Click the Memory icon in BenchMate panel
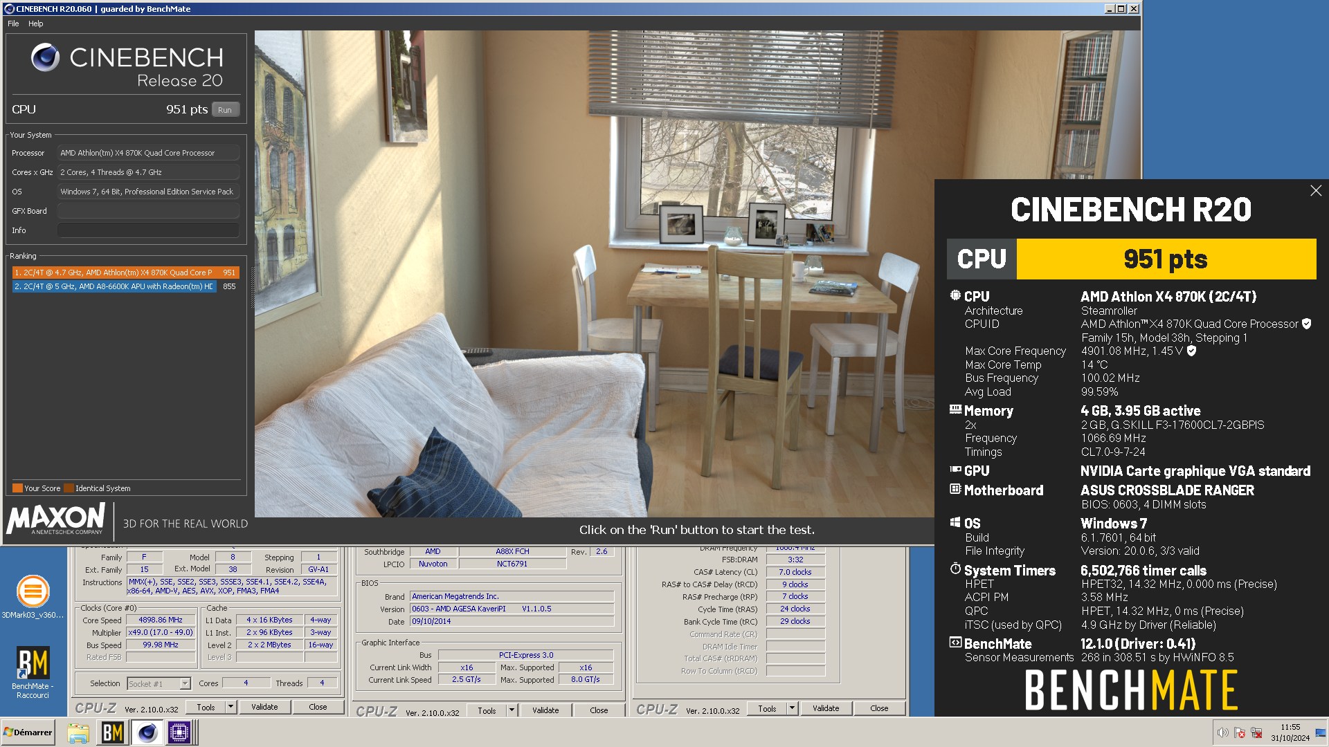Screen dimensions: 1329x747 [x=955, y=409]
